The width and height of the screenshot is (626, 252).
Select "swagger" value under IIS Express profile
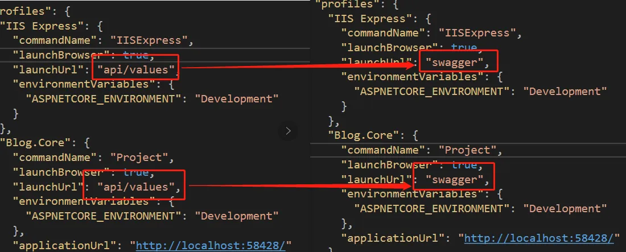455,63
